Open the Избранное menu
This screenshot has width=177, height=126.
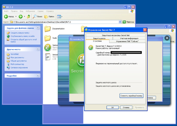click(x=30, y=11)
